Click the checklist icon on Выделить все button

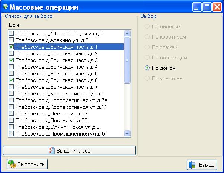(51, 150)
